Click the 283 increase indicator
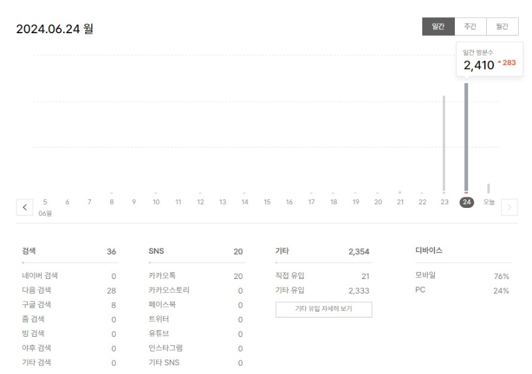This screenshot has width=532, height=374. pyautogui.click(x=507, y=62)
